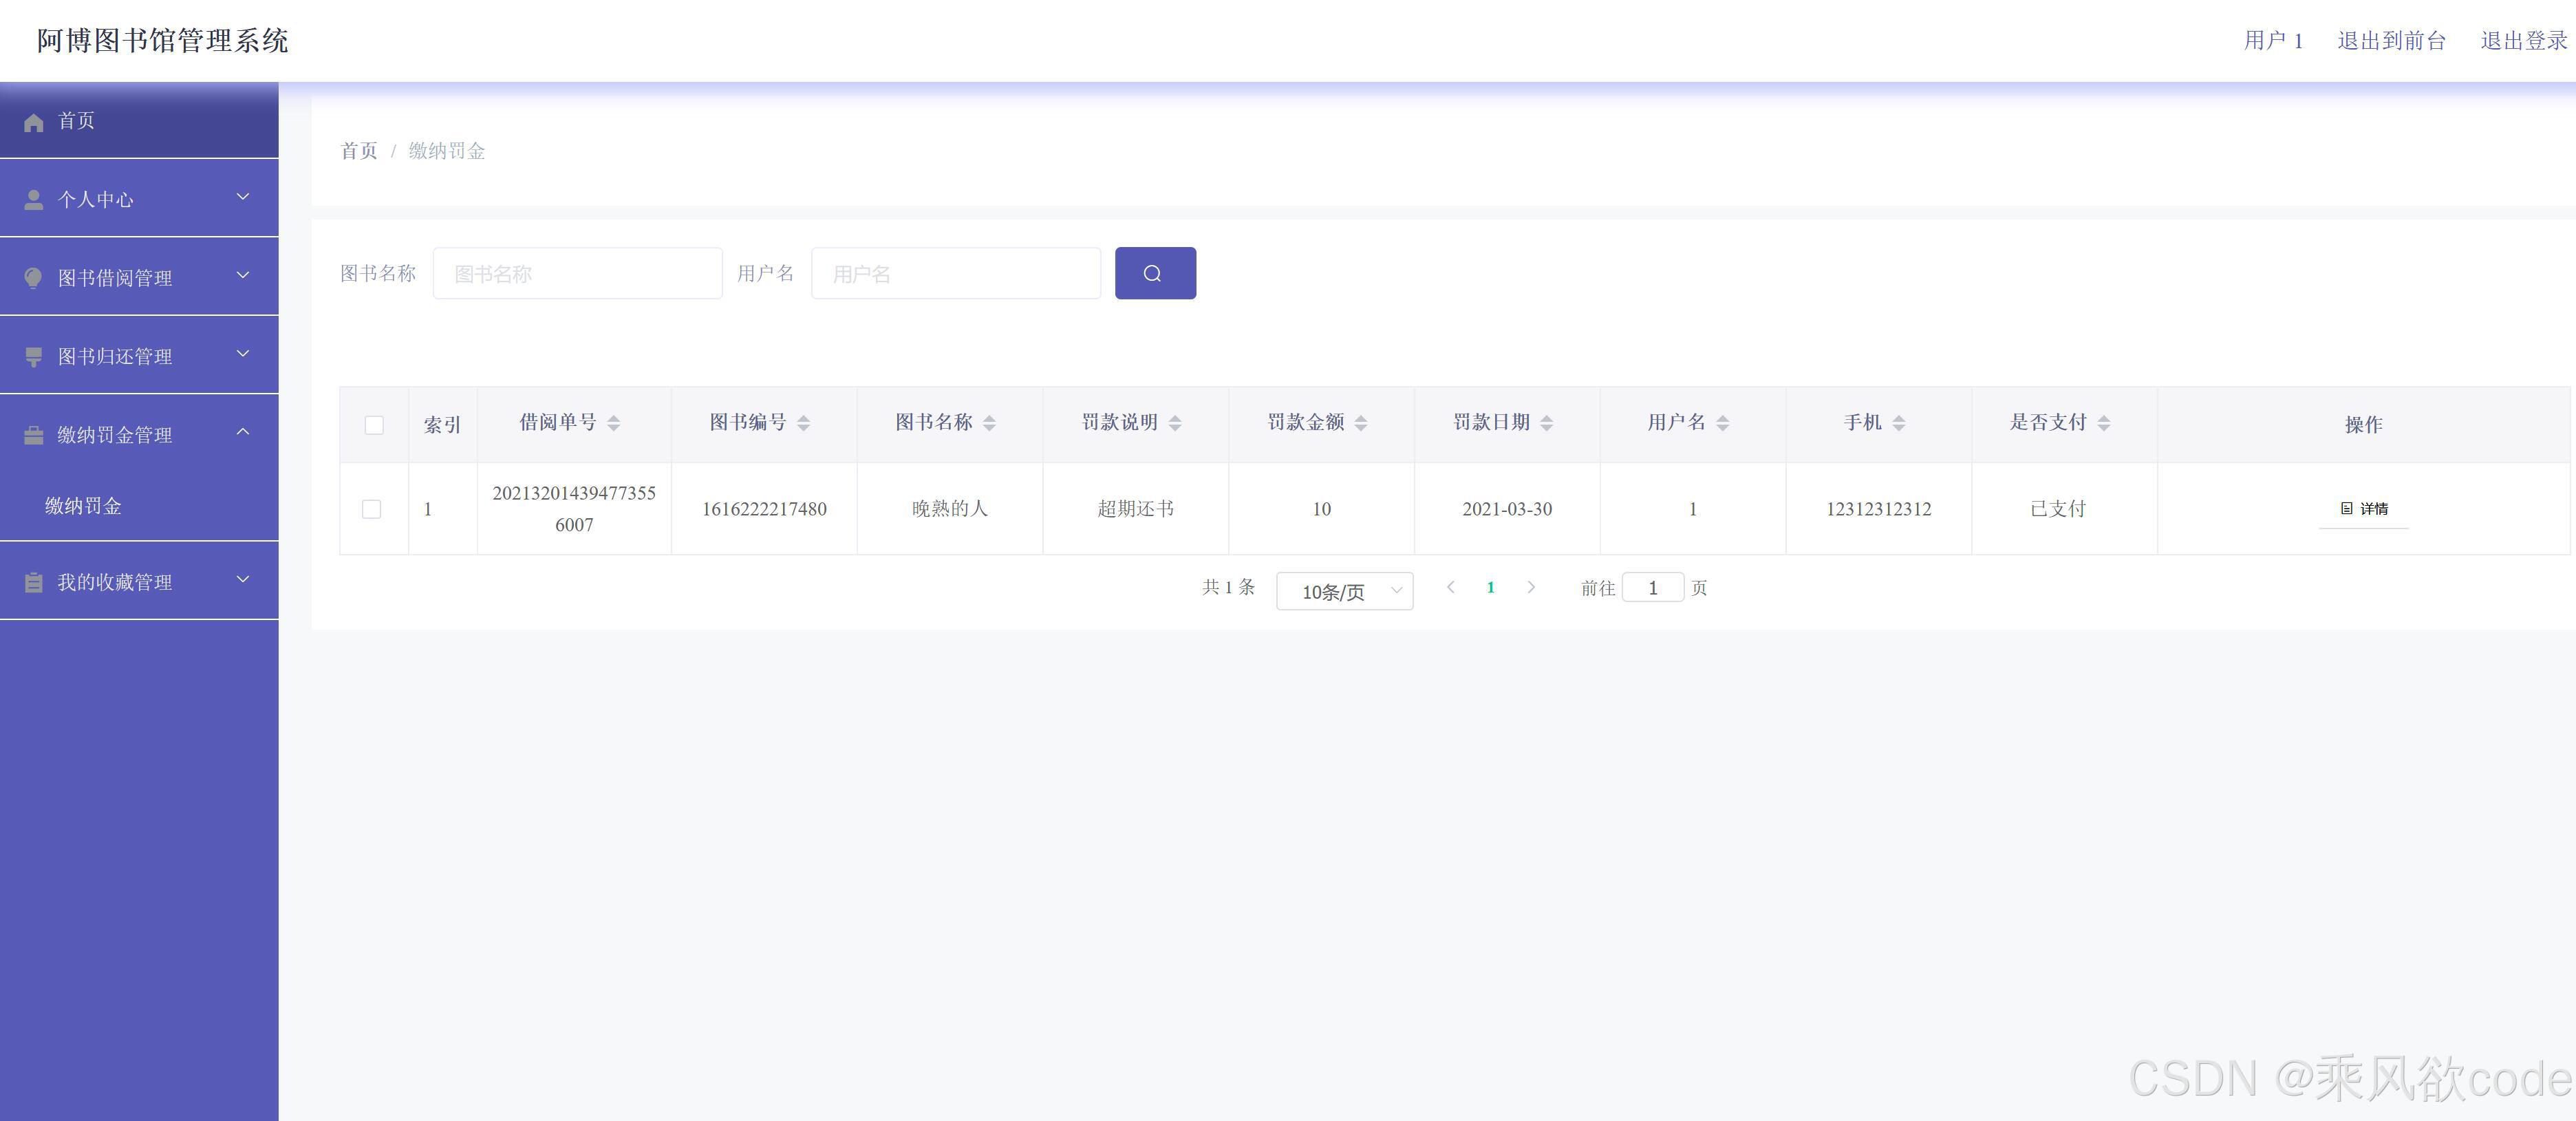Toggle the select-all checkbox in table header
The width and height of the screenshot is (2576, 1121).
tap(374, 424)
